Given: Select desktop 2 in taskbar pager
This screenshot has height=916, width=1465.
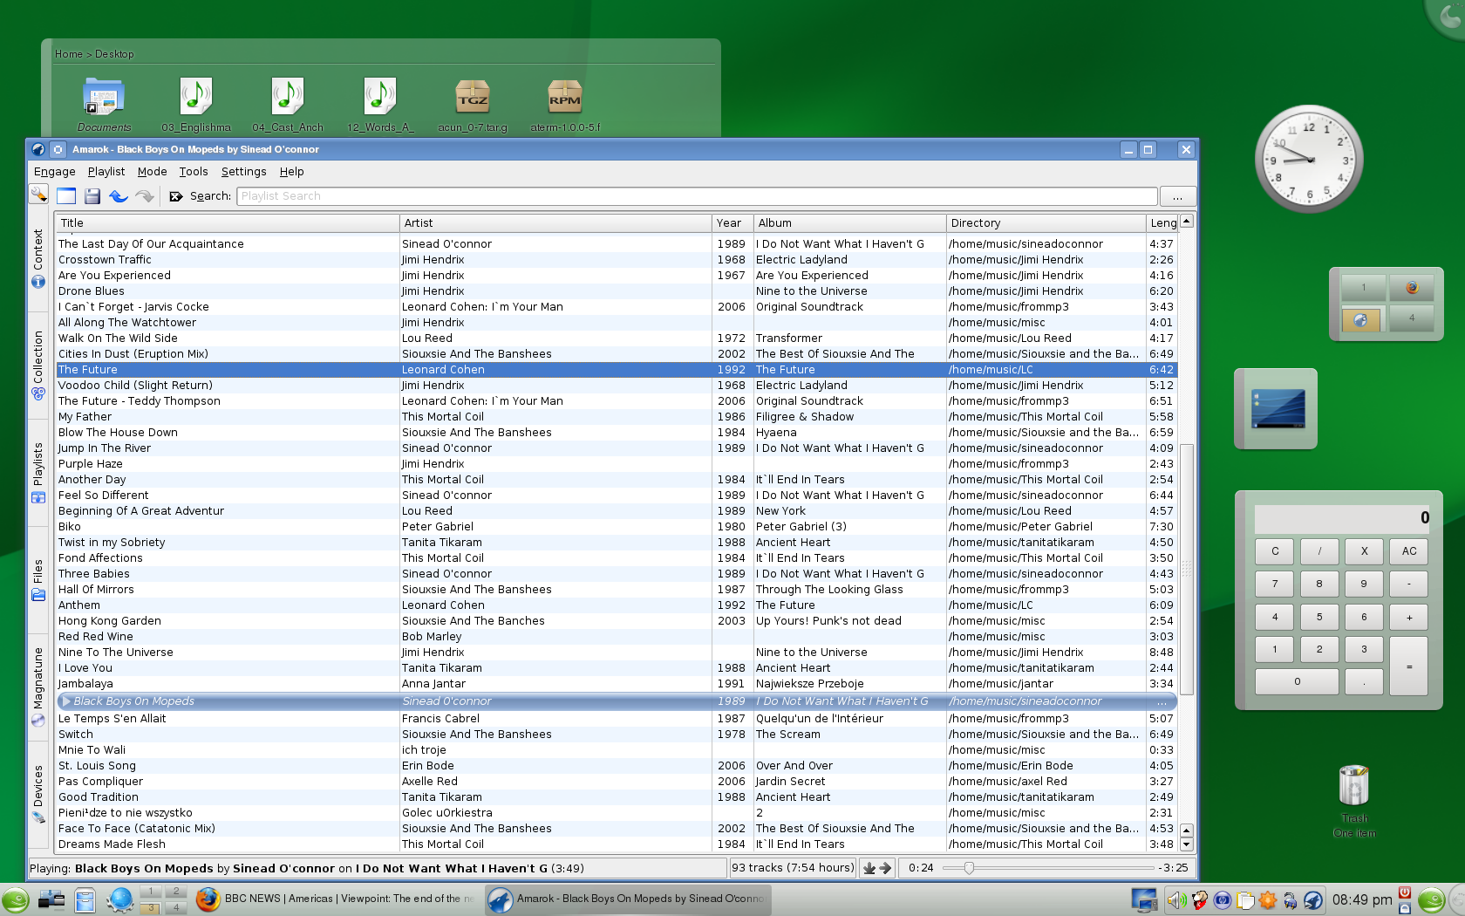Looking at the screenshot, I should click(x=176, y=892).
